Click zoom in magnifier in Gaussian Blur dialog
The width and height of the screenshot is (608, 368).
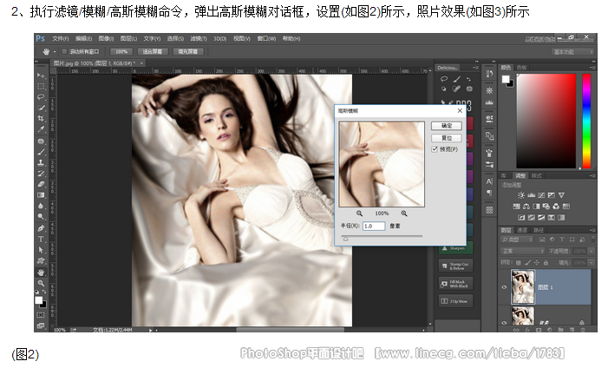tap(404, 214)
